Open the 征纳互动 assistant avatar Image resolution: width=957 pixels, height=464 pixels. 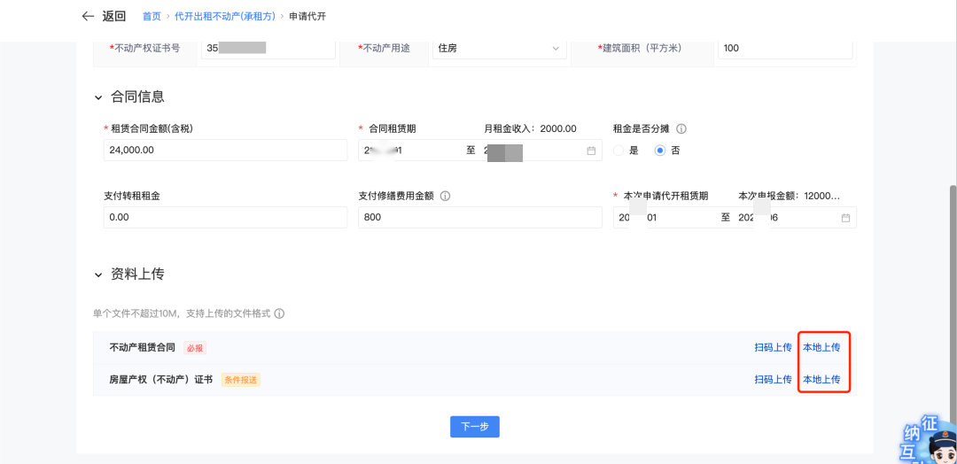(930, 440)
